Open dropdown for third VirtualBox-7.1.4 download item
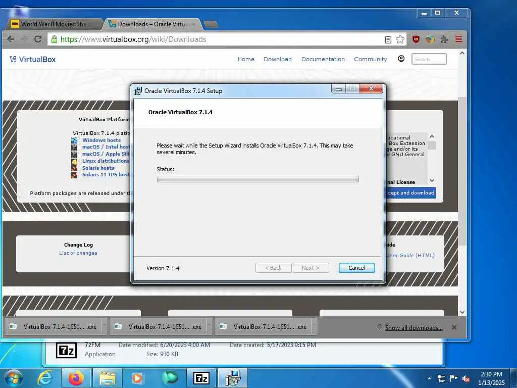The width and height of the screenshot is (517, 388). pos(314,326)
